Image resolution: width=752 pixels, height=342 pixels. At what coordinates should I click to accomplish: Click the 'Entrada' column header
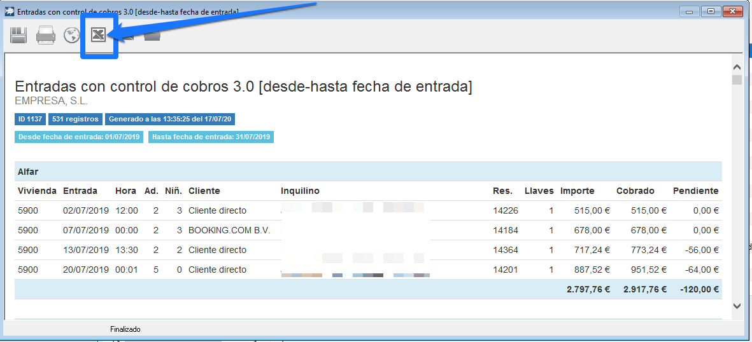tap(80, 191)
